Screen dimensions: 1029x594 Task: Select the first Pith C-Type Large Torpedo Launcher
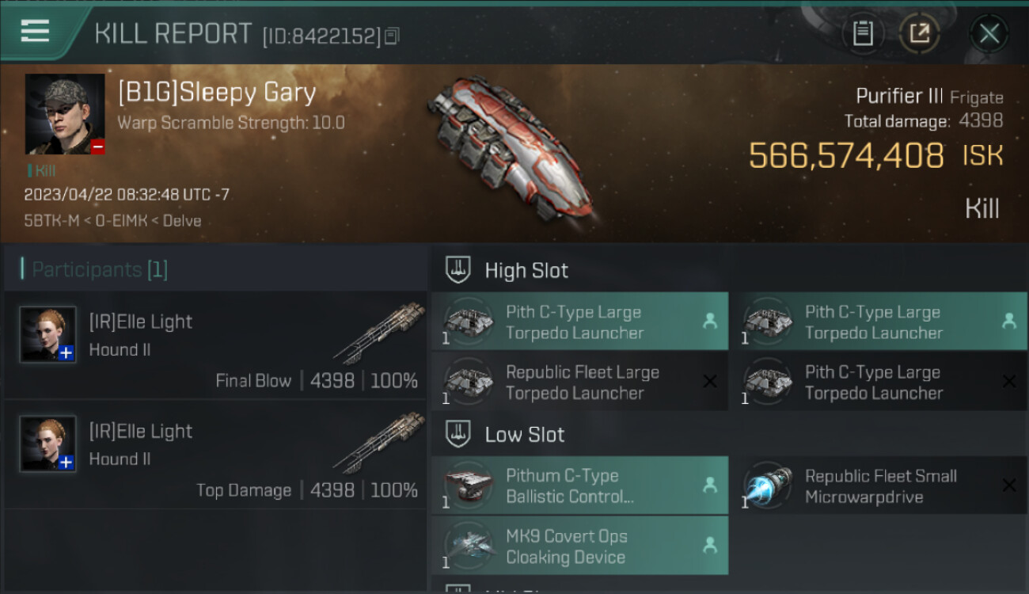[x=579, y=322]
